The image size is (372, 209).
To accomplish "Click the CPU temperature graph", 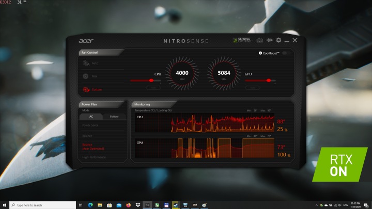I will pos(205,122).
